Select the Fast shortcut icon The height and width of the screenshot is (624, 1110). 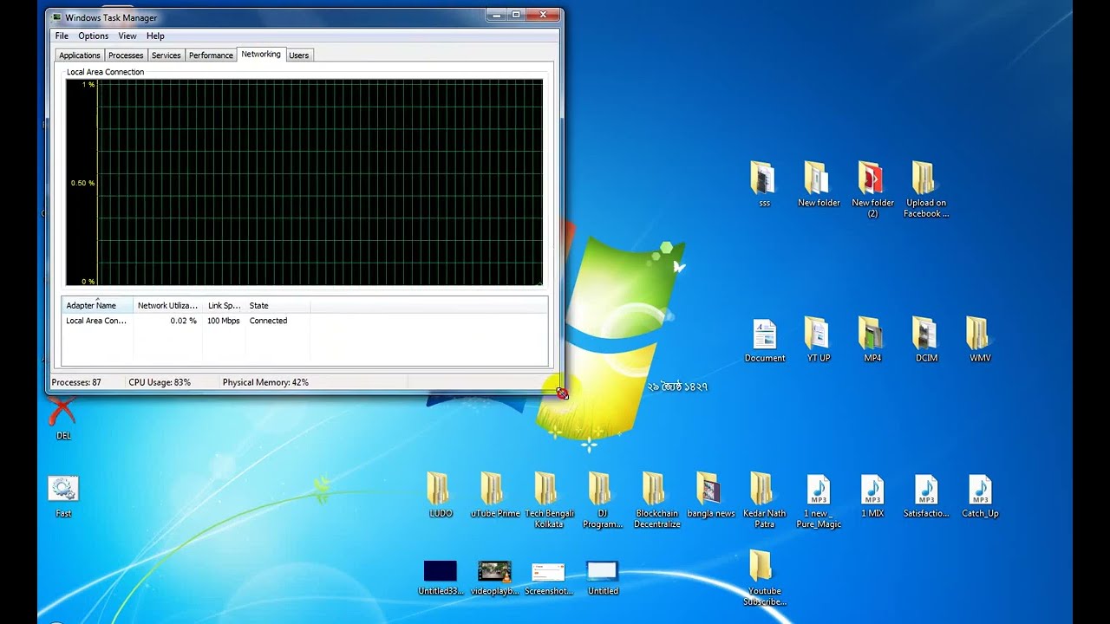(x=63, y=496)
